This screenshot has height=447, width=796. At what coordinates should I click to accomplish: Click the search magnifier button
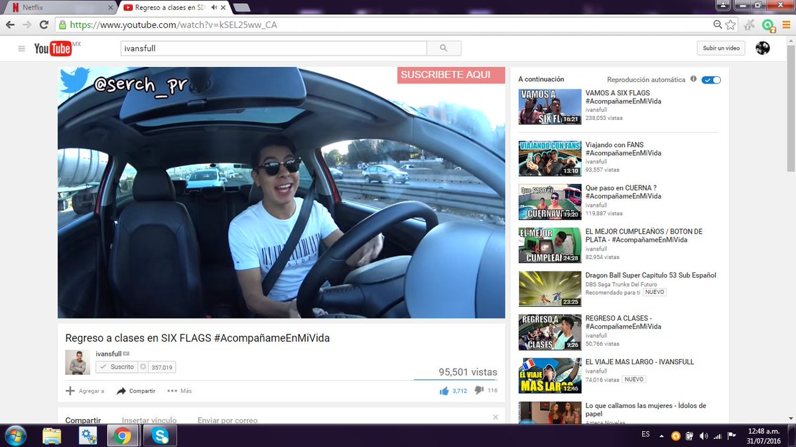(x=444, y=48)
